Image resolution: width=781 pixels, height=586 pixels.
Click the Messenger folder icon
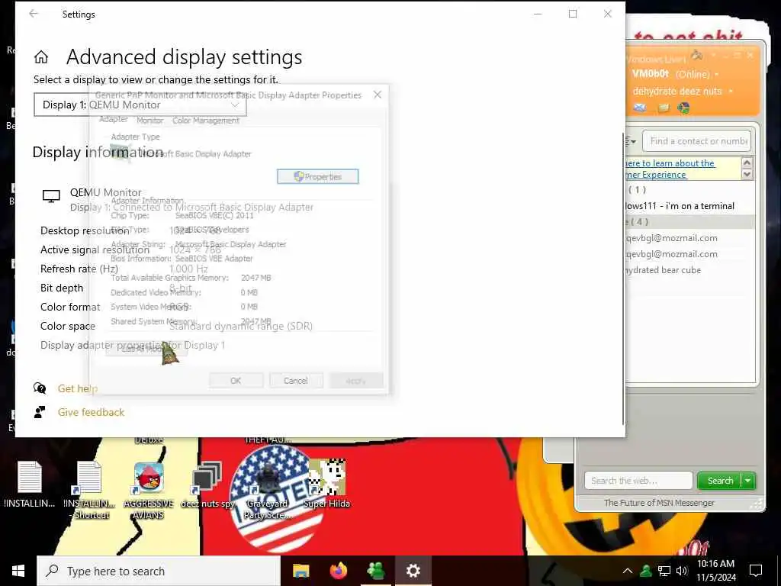click(664, 108)
